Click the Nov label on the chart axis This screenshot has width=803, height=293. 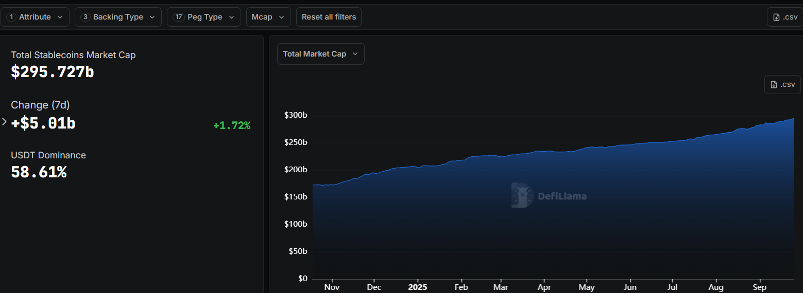pyautogui.click(x=332, y=287)
